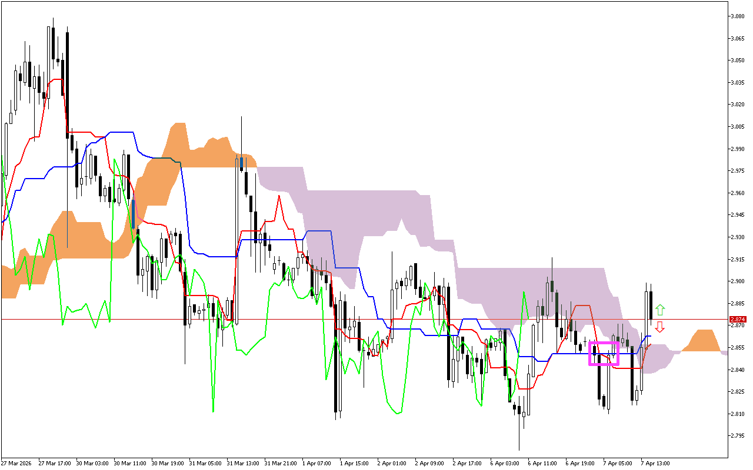Screen dimensions: 753x470
Task: Click the red down arrow marker
Action: point(660,327)
